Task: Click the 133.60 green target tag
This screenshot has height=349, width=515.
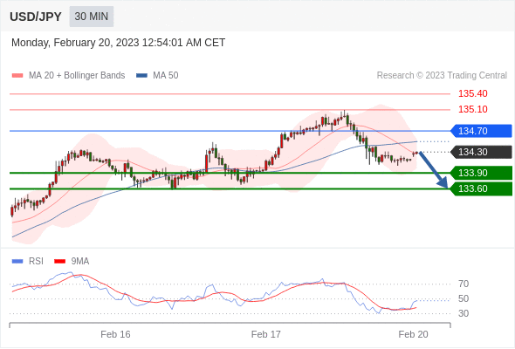Action: click(x=481, y=188)
